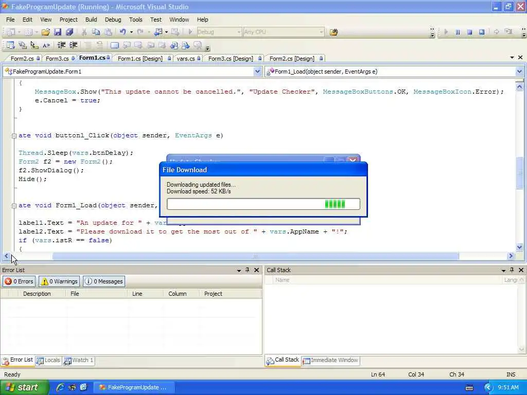Click the New Project icon
This screenshot has width=527, height=395.
click(x=11, y=32)
